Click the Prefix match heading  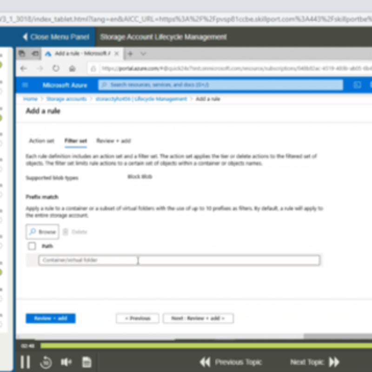42,197
